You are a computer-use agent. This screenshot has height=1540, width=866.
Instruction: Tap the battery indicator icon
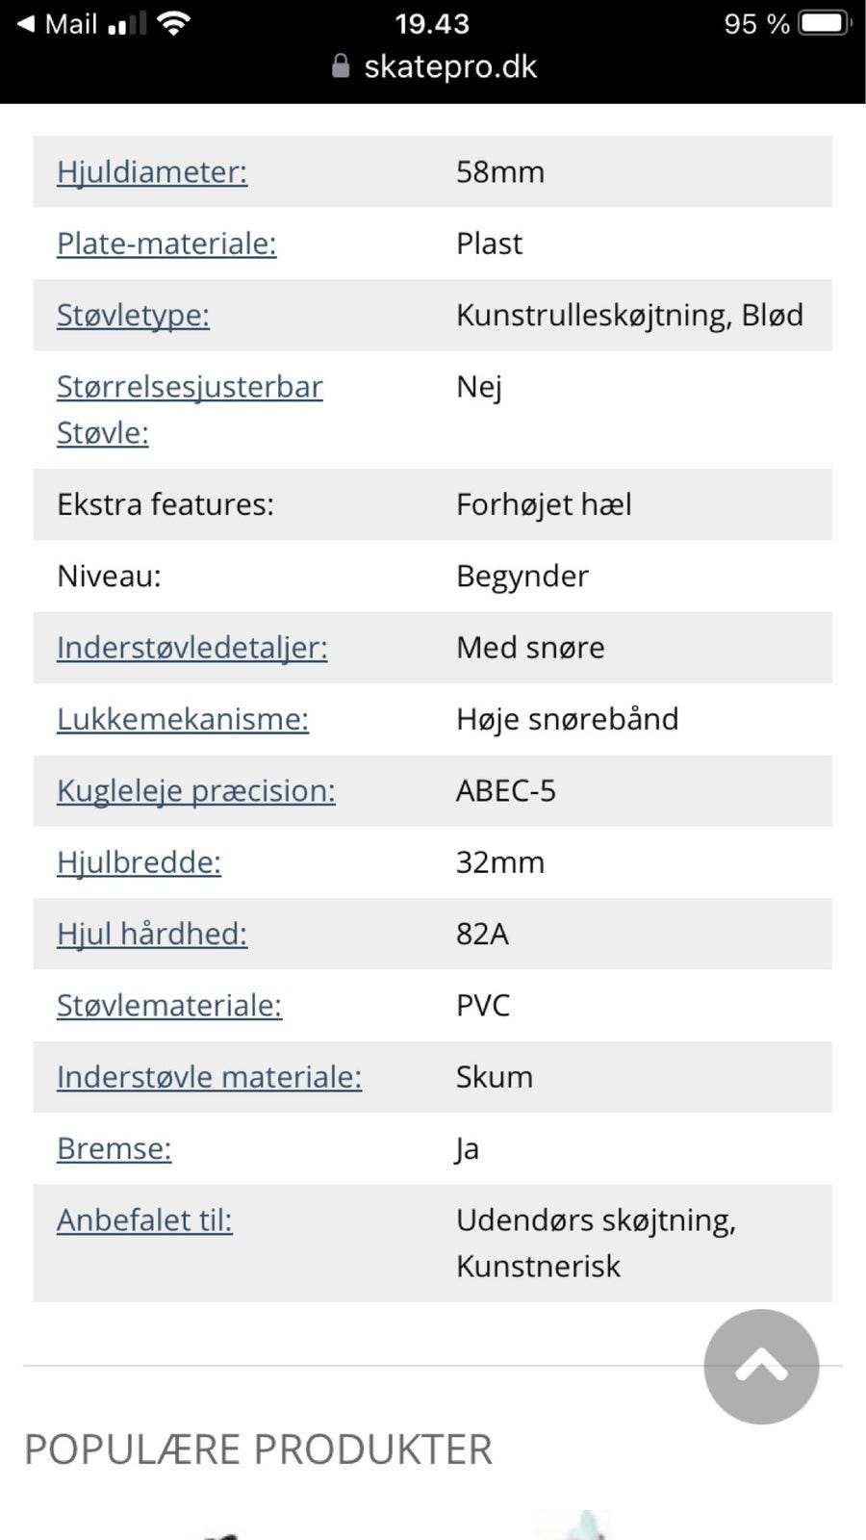[826, 23]
